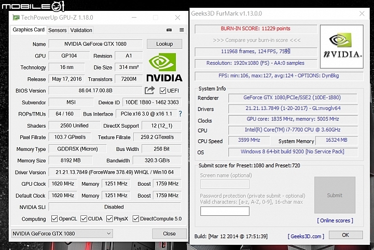Click the Device ID 10DE 1B80 - 1462 3363
This screenshot has height=250, width=374.
(152, 102)
